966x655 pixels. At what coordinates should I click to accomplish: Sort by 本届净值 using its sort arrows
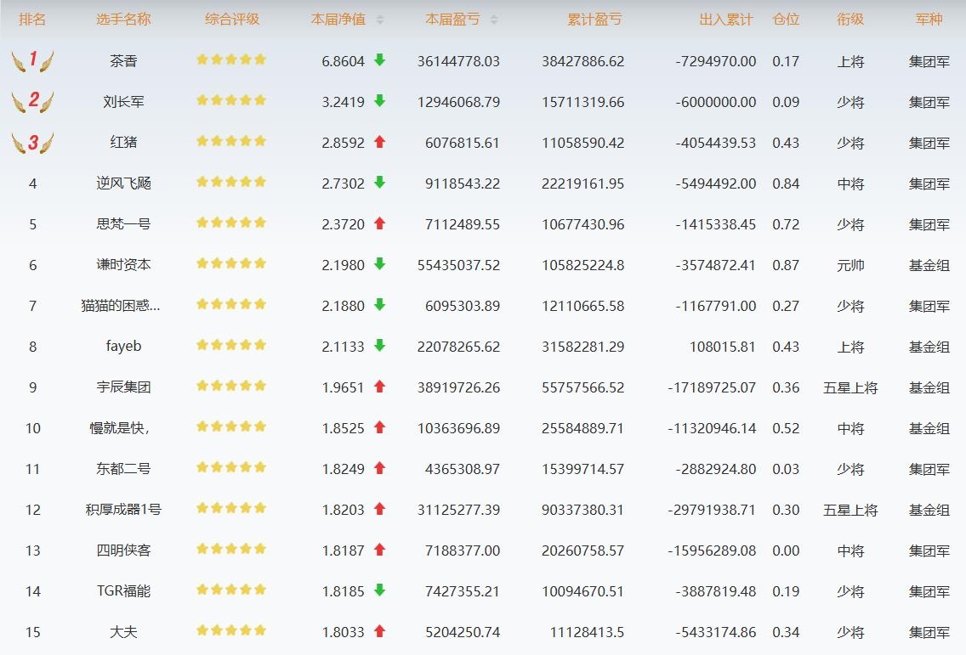[380, 20]
